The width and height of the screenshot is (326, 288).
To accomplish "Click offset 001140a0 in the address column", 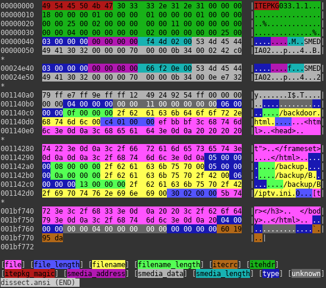I will (x=17, y=95).
